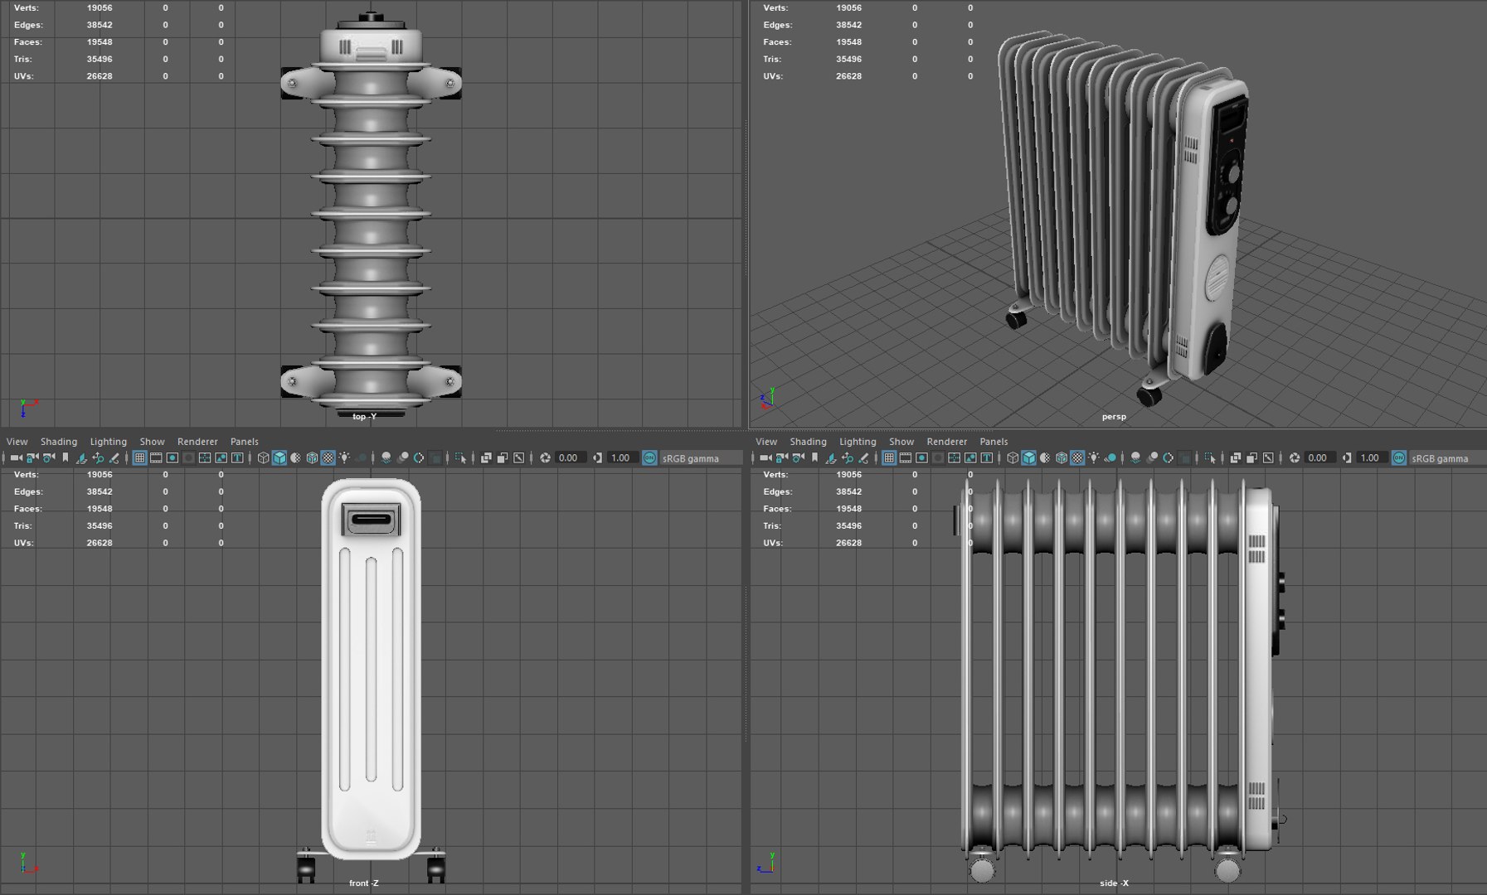The image size is (1487, 895).
Task: Click Screen Space Ambient Occlusion in front panel toolbar
Action: pyautogui.click(x=386, y=457)
